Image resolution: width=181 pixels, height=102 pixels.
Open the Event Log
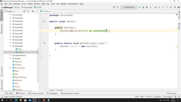[x=172, y=93]
